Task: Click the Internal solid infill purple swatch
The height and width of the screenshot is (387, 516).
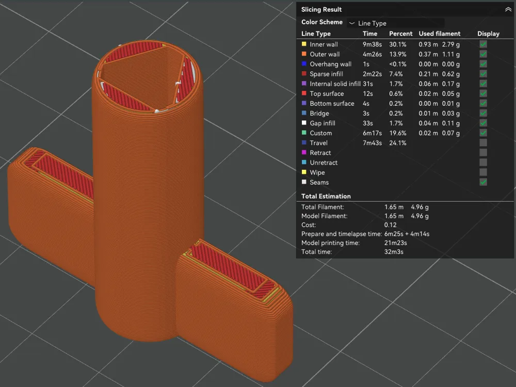Action: [x=304, y=83]
